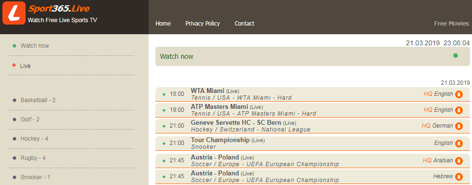Open the Free Movies link
472x185 pixels.
pyautogui.click(x=452, y=24)
